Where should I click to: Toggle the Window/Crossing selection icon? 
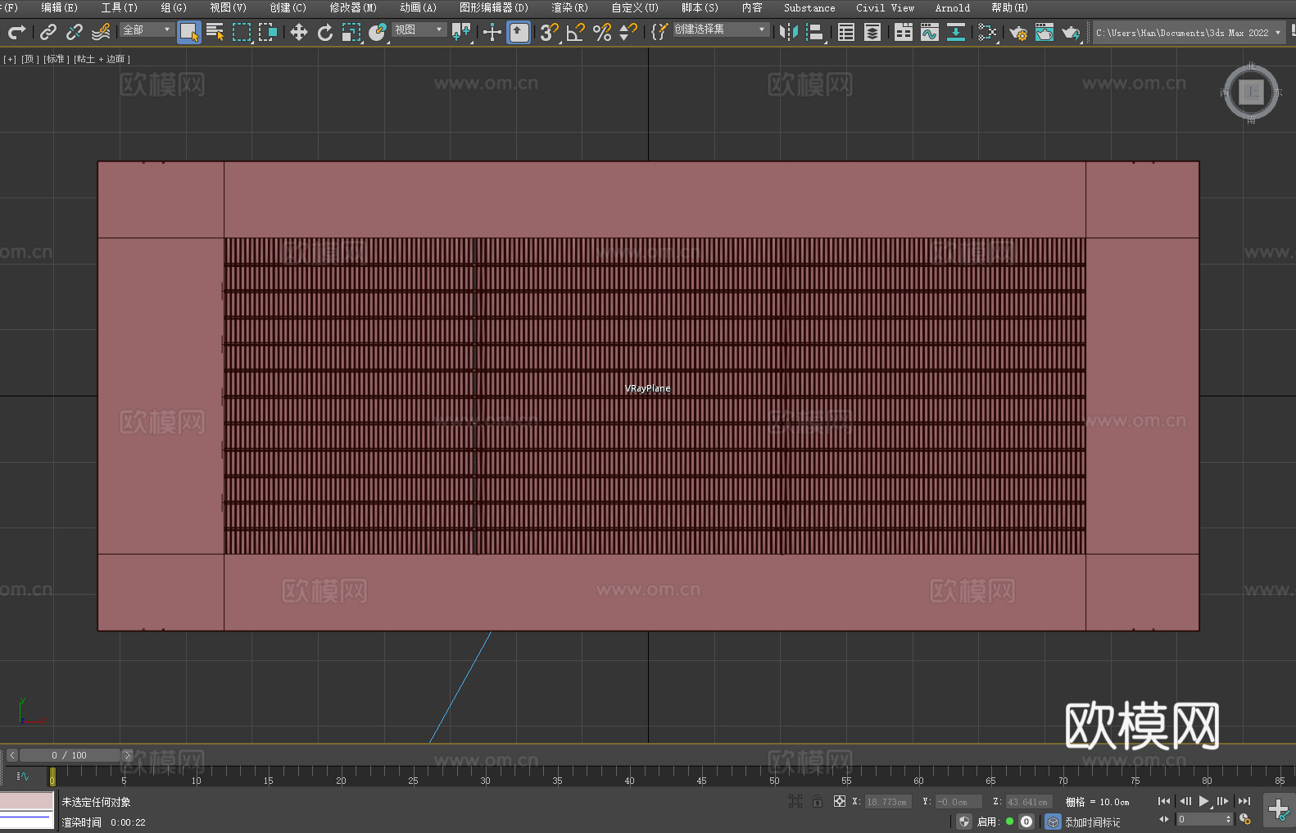(268, 32)
